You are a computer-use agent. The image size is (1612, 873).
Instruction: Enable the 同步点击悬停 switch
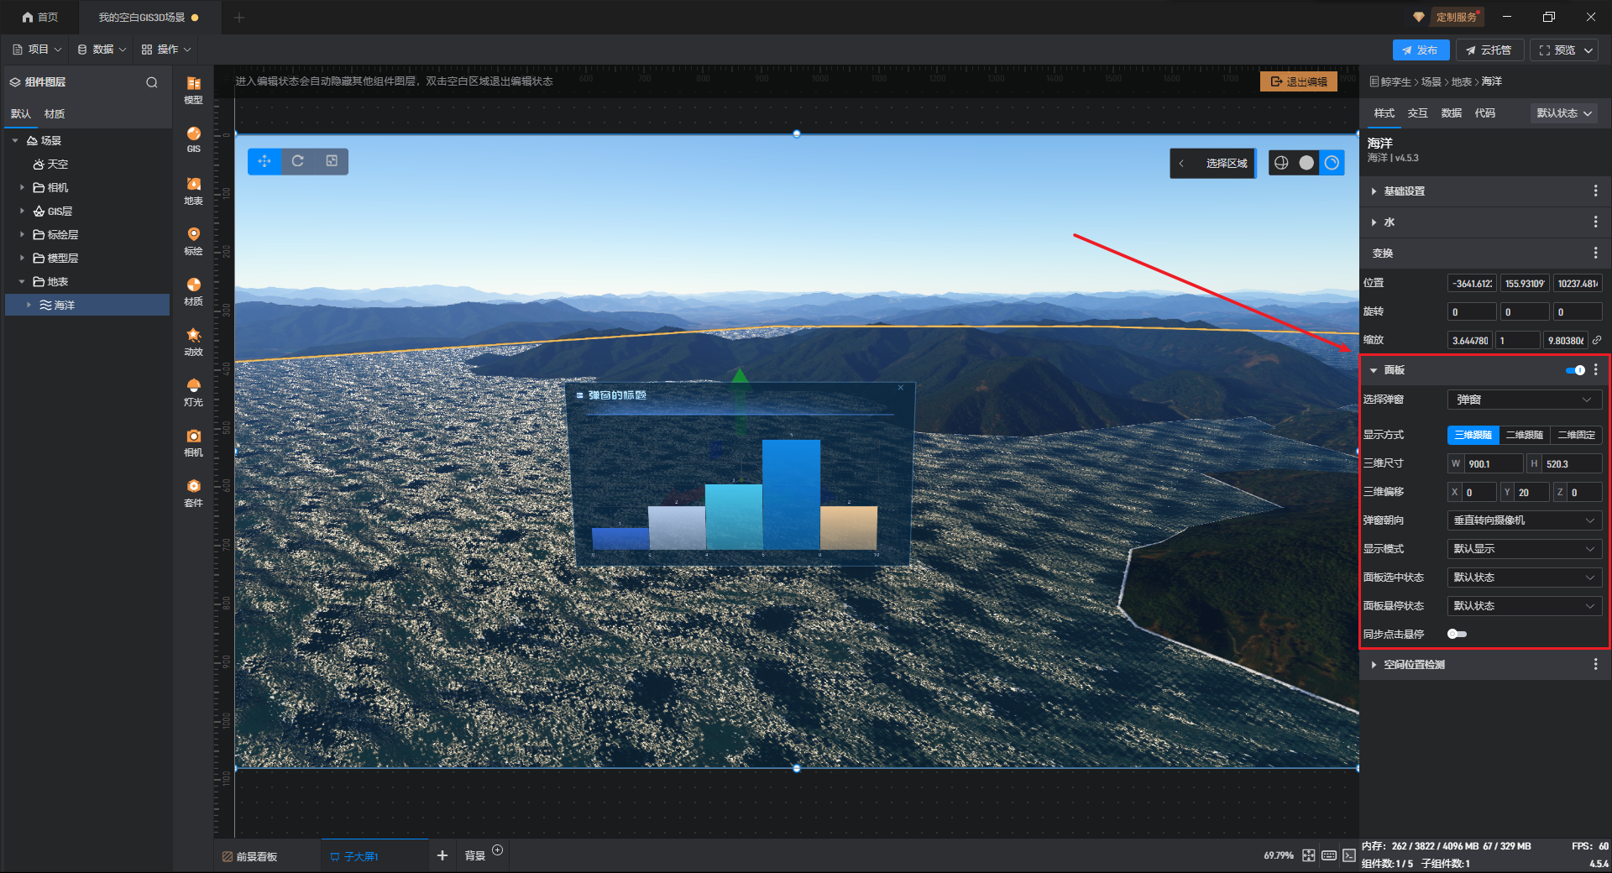[x=1458, y=635]
